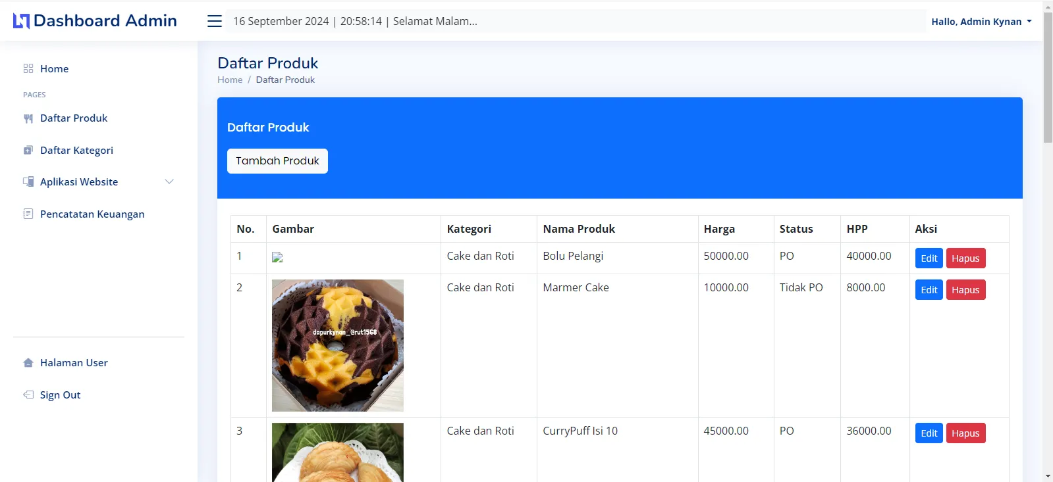Click the Home breadcrumb link
Viewport: 1053px width, 482px height.
[x=230, y=80]
